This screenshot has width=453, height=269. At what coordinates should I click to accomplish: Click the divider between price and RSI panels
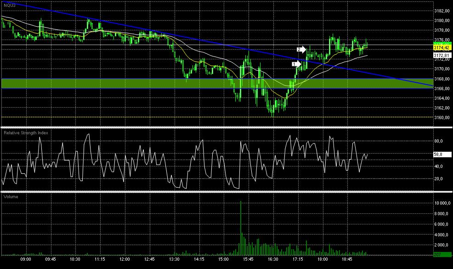[x=226, y=127]
